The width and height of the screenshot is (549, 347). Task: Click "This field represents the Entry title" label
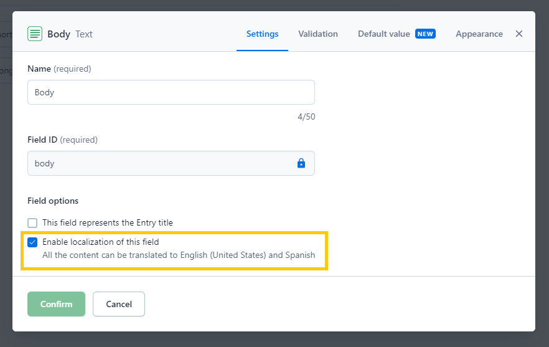pos(107,222)
